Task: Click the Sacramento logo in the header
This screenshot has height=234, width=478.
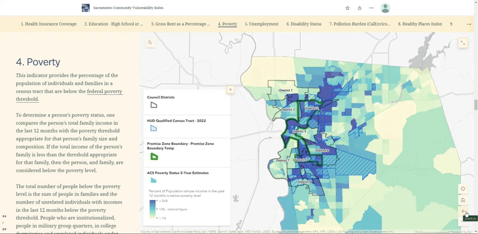Action: pos(85,8)
